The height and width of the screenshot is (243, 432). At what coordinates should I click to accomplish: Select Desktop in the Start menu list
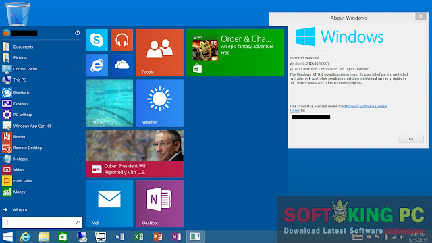[x=42, y=103]
